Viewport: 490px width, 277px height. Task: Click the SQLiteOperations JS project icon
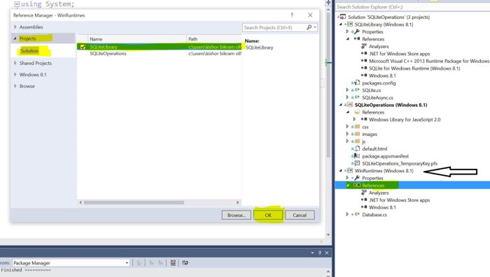(x=350, y=105)
